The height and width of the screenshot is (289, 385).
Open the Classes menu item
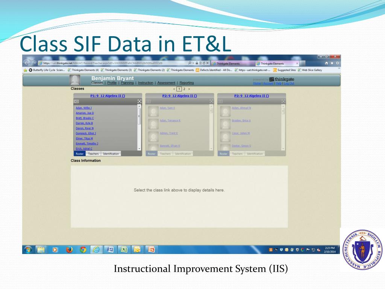click(97, 83)
